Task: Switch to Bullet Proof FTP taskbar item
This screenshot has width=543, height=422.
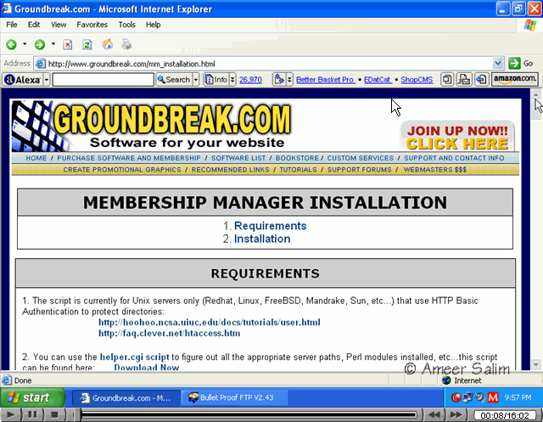Action: (234, 397)
